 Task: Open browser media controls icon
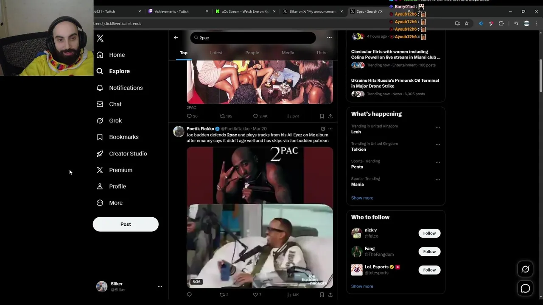[x=516, y=23]
